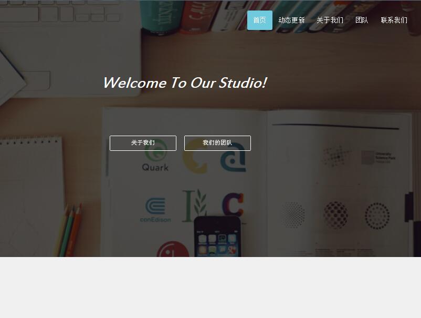This screenshot has height=318, width=421.
Task: Click the red circular logo at bottom
Action: click(x=173, y=249)
